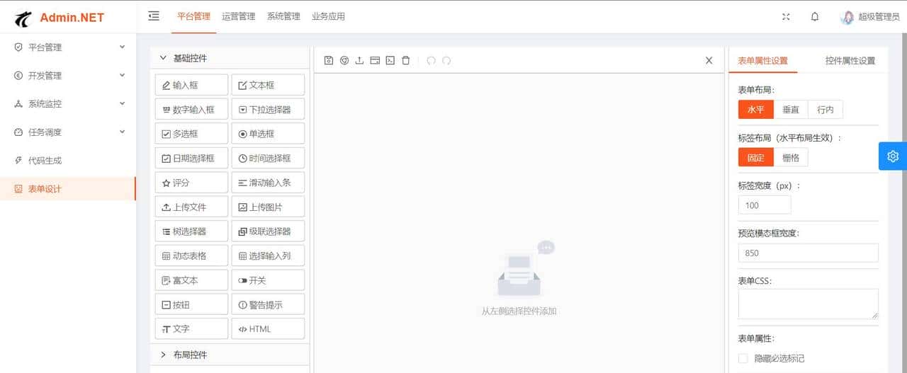Expand 平台管理 in the sidebar
Screen dimensions: 907x373
coord(68,47)
